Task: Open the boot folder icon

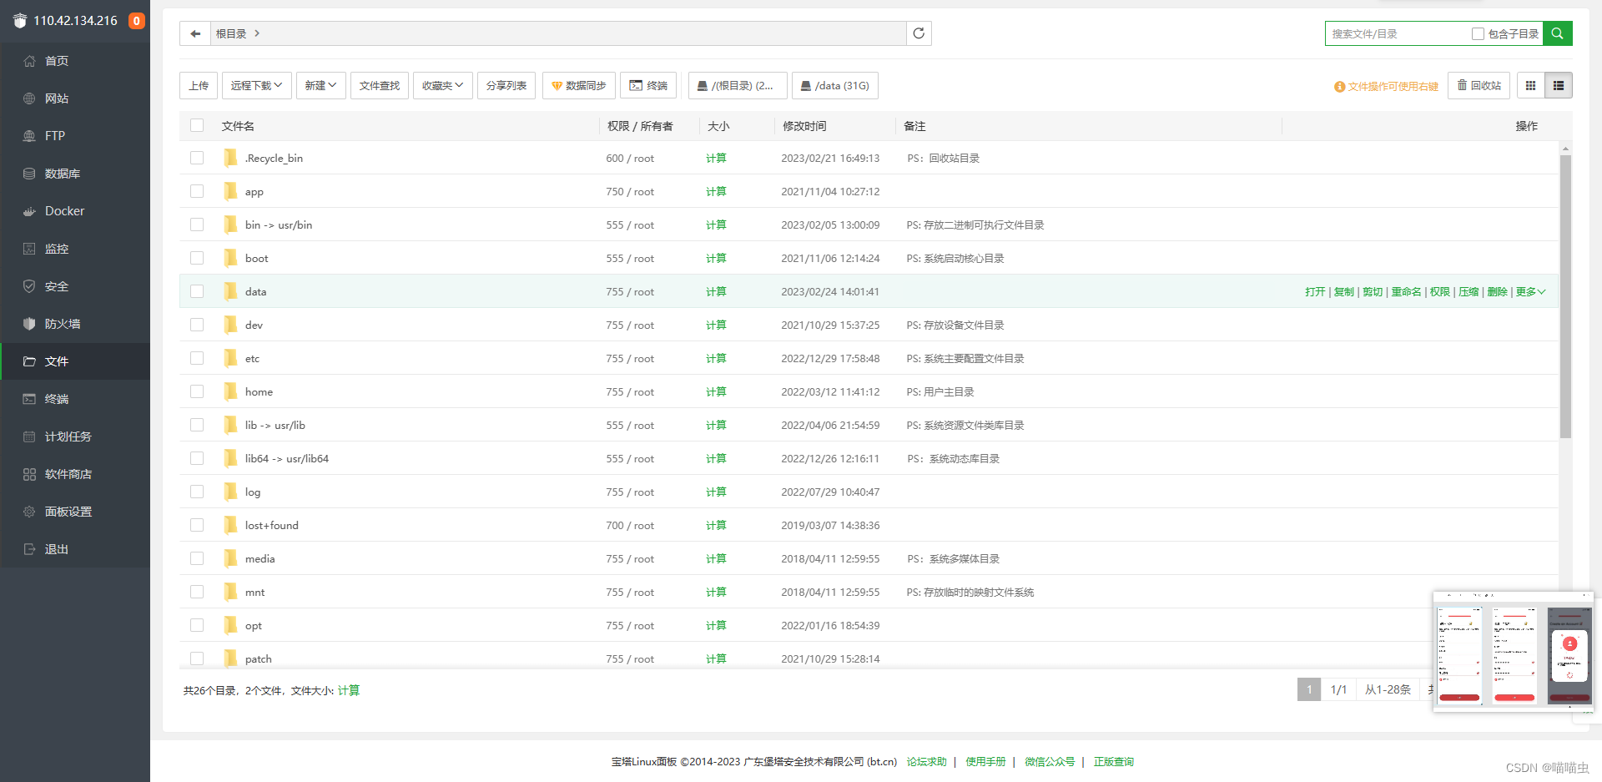Action: [x=230, y=258]
